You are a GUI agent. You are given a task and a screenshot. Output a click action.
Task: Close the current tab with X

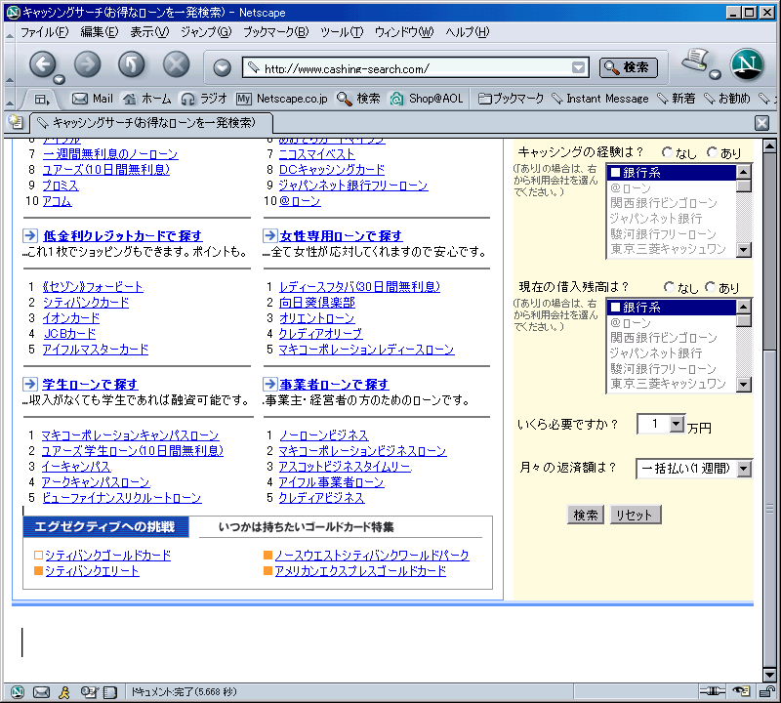(761, 123)
